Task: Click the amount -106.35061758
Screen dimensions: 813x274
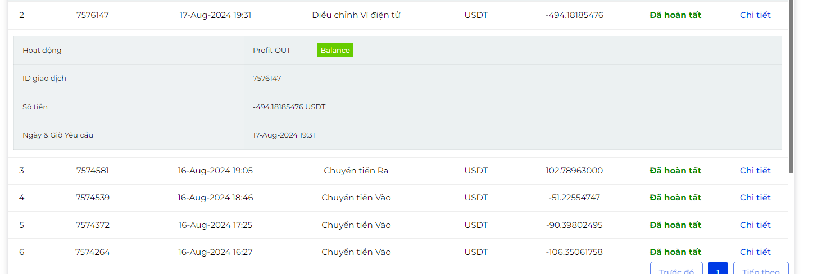Action: coord(574,252)
